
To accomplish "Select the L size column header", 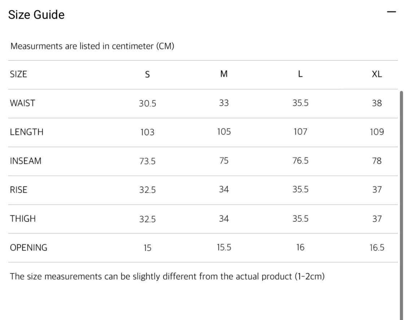I will pos(300,74).
